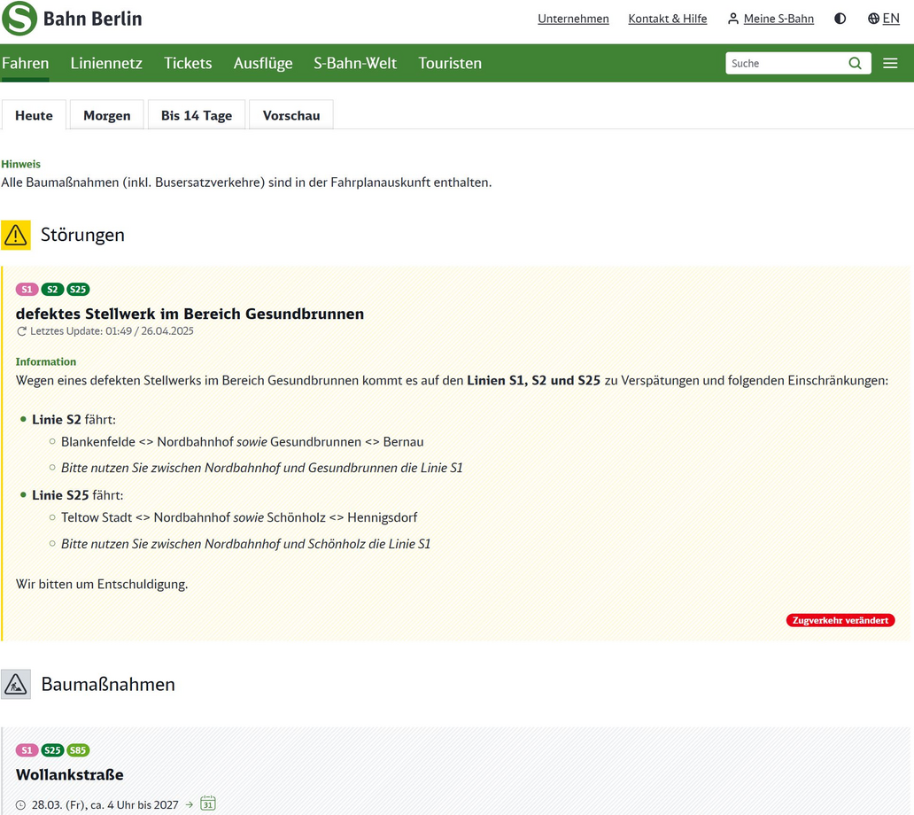Viewport: 914px width, 815px height.
Task: Click 'Teltow Stadt <> Nordbahnhof' line text
Action: click(146, 517)
